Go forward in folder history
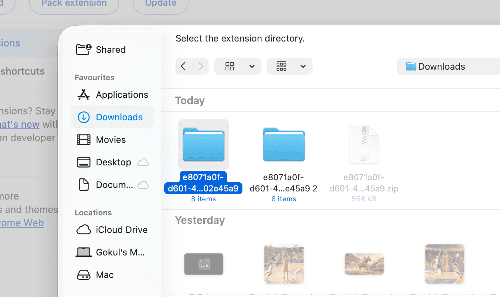This screenshot has height=297, width=500. click(x=201, y=66)
